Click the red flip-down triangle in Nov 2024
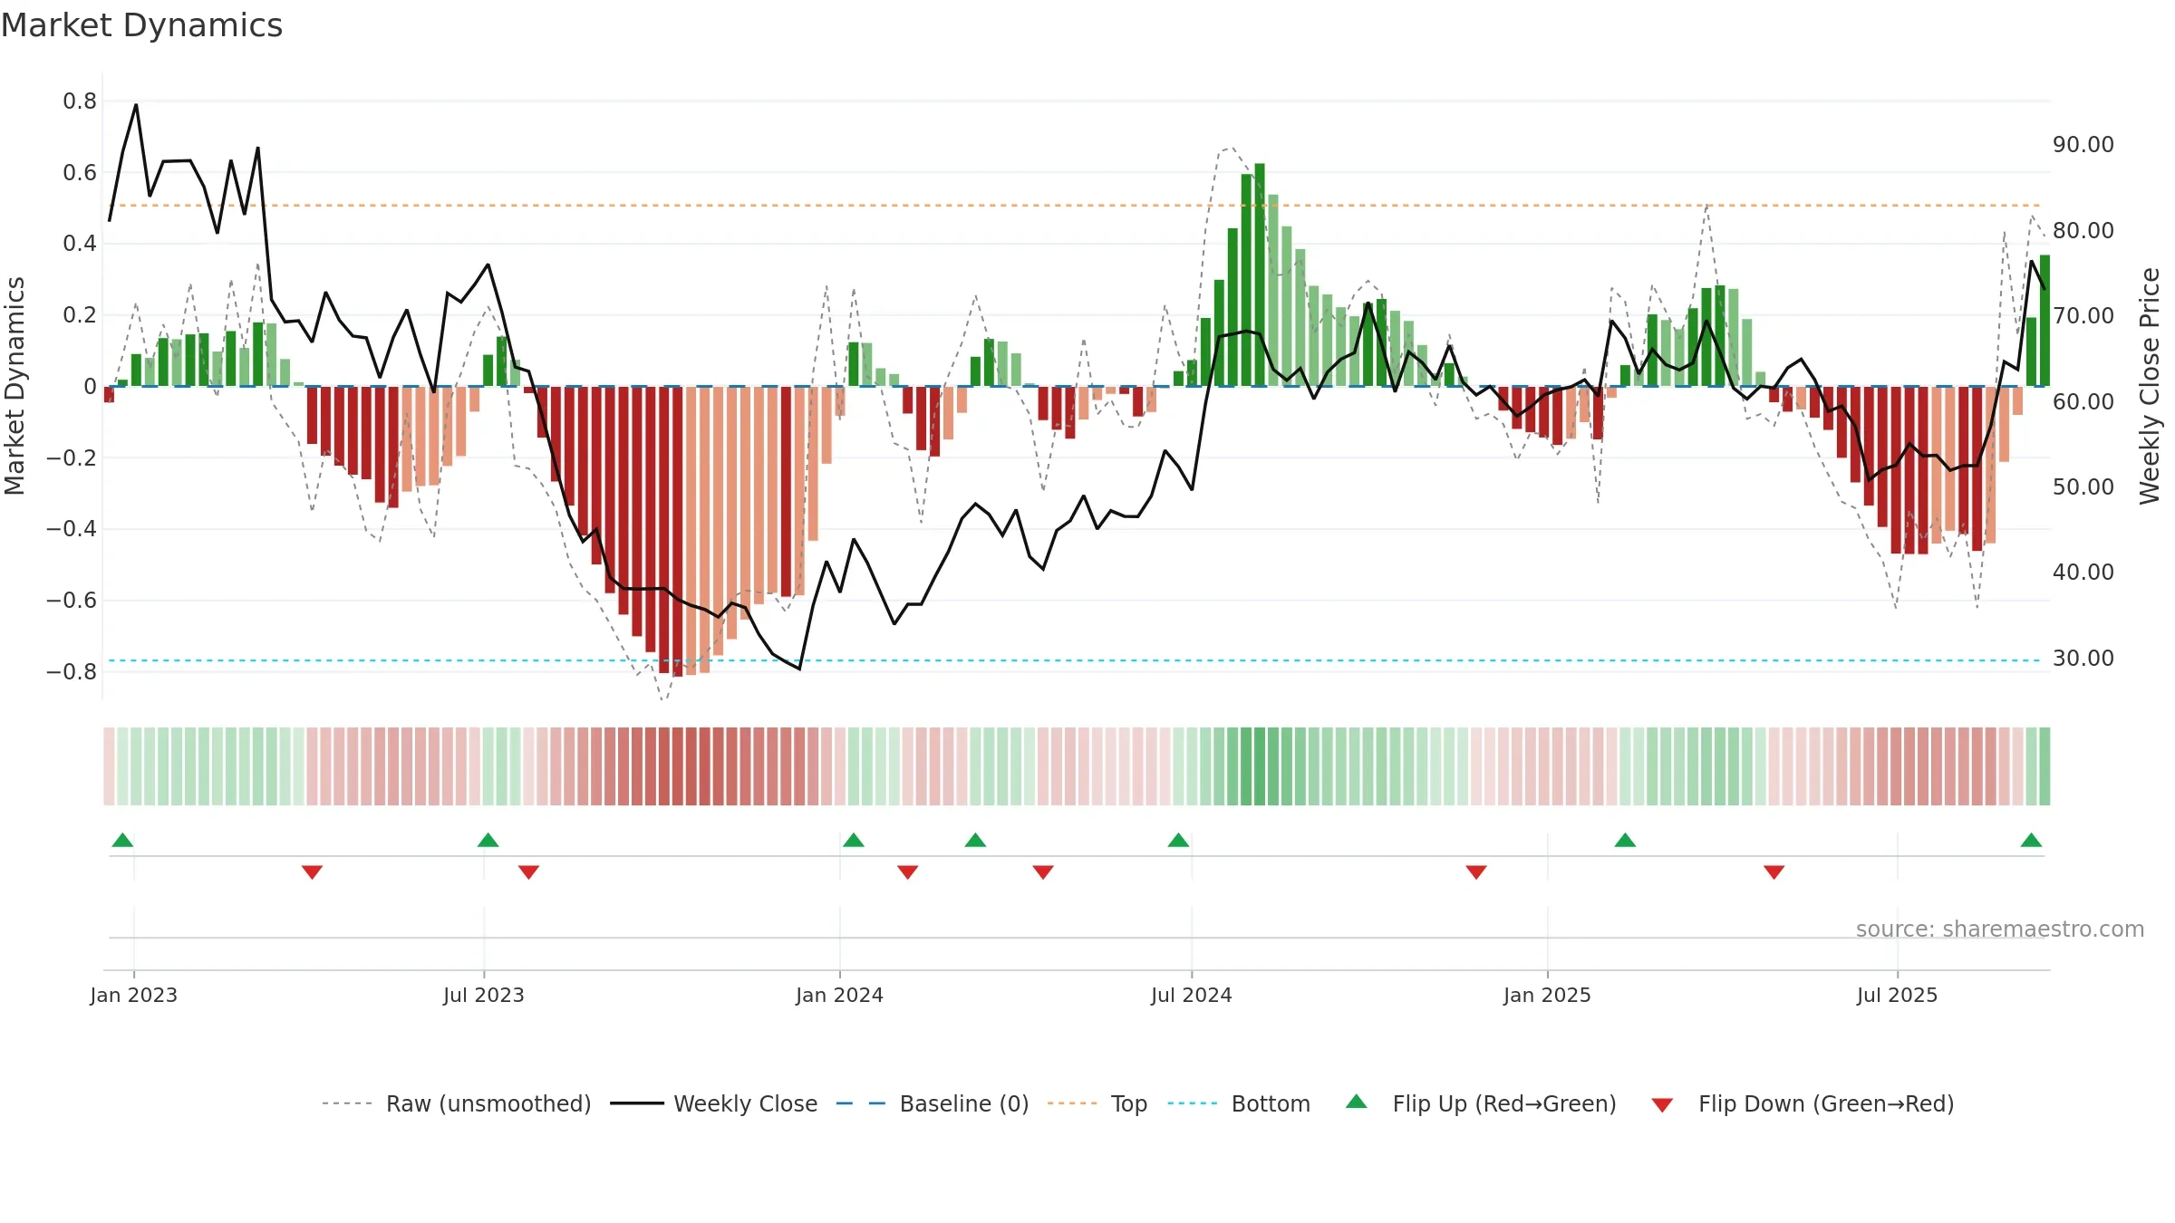Image resolution: width=2175 pixels, height=1223 pixels. pos(1476,872)
